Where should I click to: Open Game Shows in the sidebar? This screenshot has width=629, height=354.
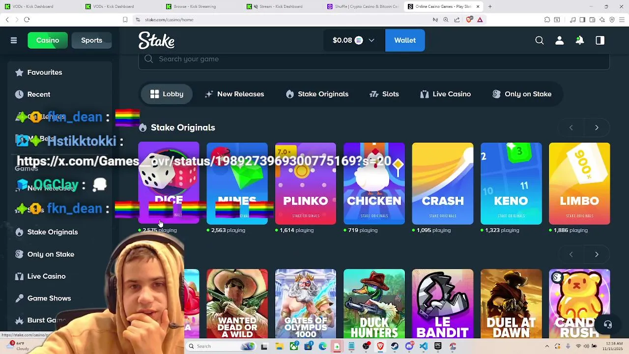(x=59, y=298)
